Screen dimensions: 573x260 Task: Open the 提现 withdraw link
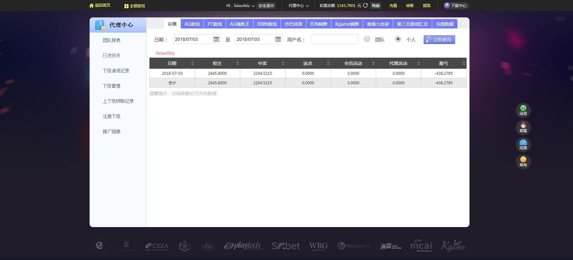click(x=427, y=6)
